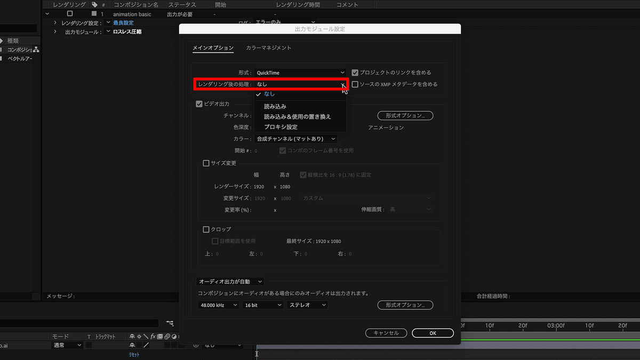The image size is (640, 360).
Task: Click the fx effects switch icon in timeline header
Action: (x=153, y=336)
